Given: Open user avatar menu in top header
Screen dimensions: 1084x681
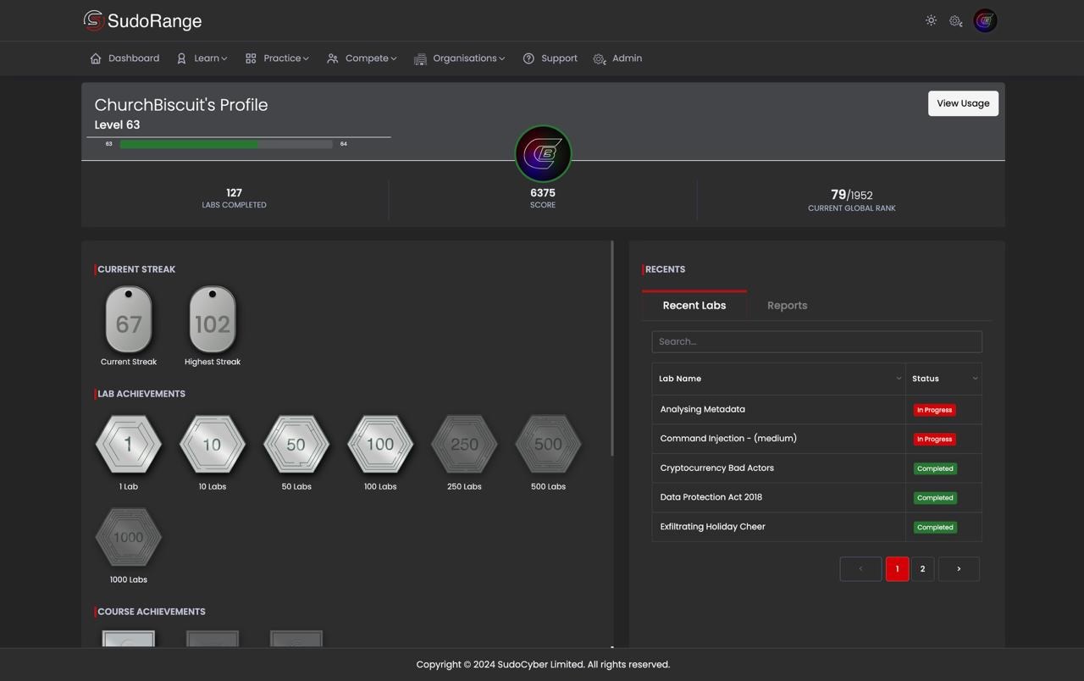Looking at the screenshot, I should (x=985, y=20).
